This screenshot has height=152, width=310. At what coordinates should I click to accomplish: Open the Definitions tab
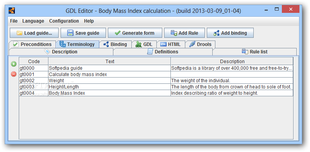tap(163, 52)
